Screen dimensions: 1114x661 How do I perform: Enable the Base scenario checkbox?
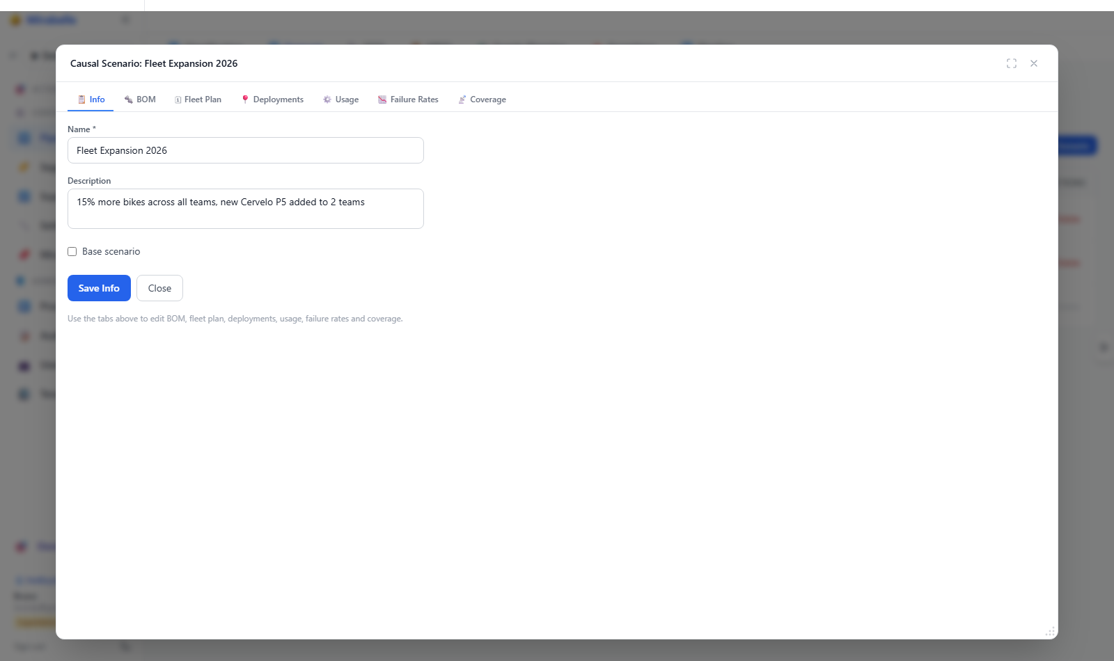[x=72, y=252]
